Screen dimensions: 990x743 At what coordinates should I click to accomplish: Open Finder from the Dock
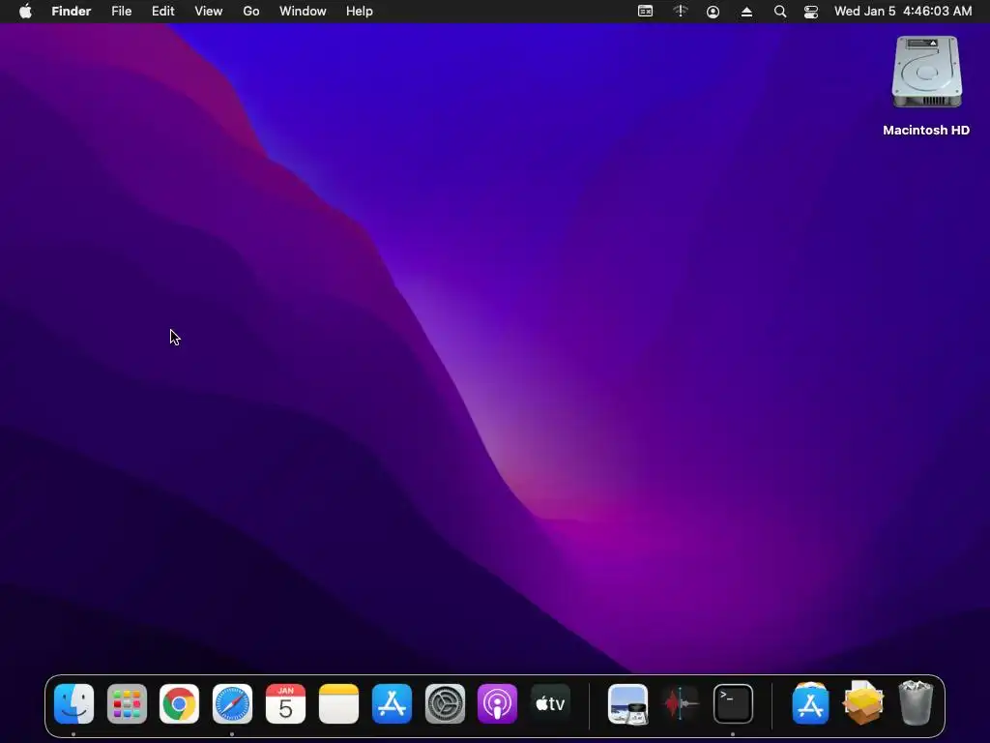[73, 704]
